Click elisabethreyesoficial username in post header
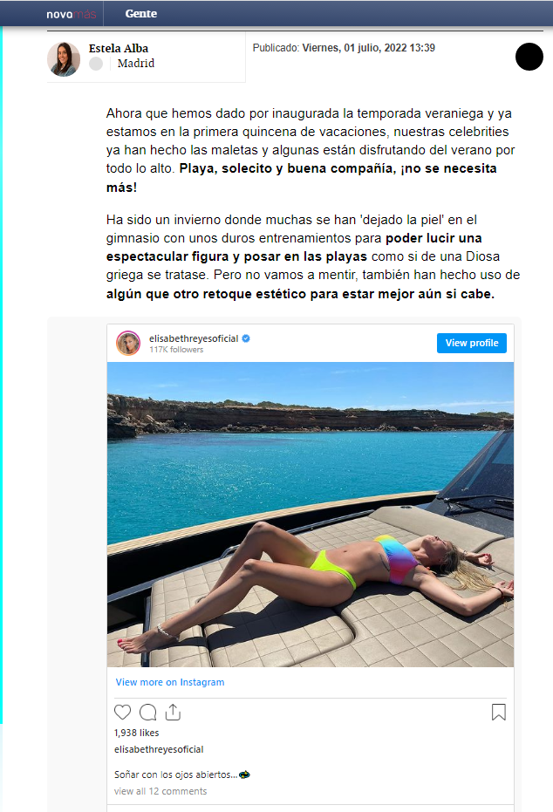Viewport: 553px width, 812px height. (x=194, y=338)
